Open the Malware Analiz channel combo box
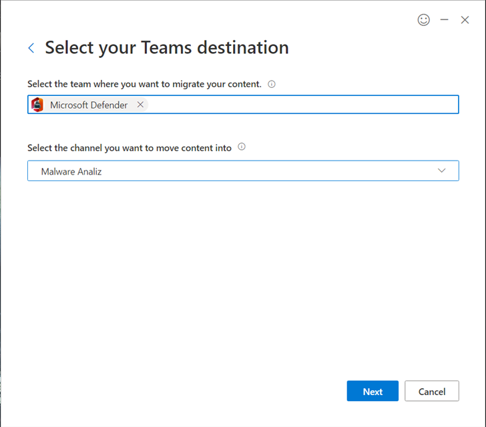The width and height of the screenshot is (486, 427). [x=243, y=171]
